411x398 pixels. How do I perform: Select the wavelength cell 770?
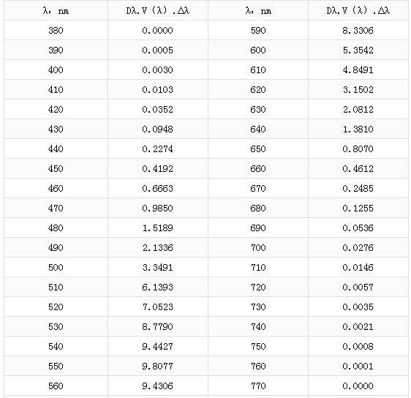pyautogui.click(x=258, y=386)
